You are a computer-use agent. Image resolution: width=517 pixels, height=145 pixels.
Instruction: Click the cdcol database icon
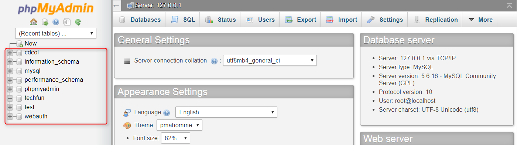pyautogui.click(x=19, y=53)
